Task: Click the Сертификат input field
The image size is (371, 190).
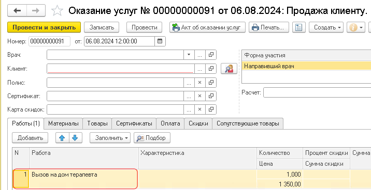Action: tap(115, 96)
